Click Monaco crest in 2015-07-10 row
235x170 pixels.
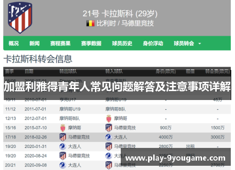pos(63,128)
